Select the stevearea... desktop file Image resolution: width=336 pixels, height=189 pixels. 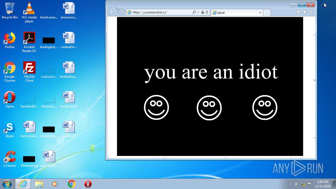click(49, 102)
